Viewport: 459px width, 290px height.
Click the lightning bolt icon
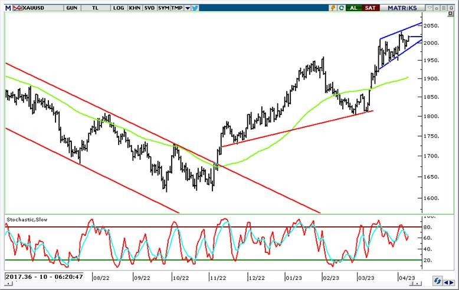[x=332, y=8]
